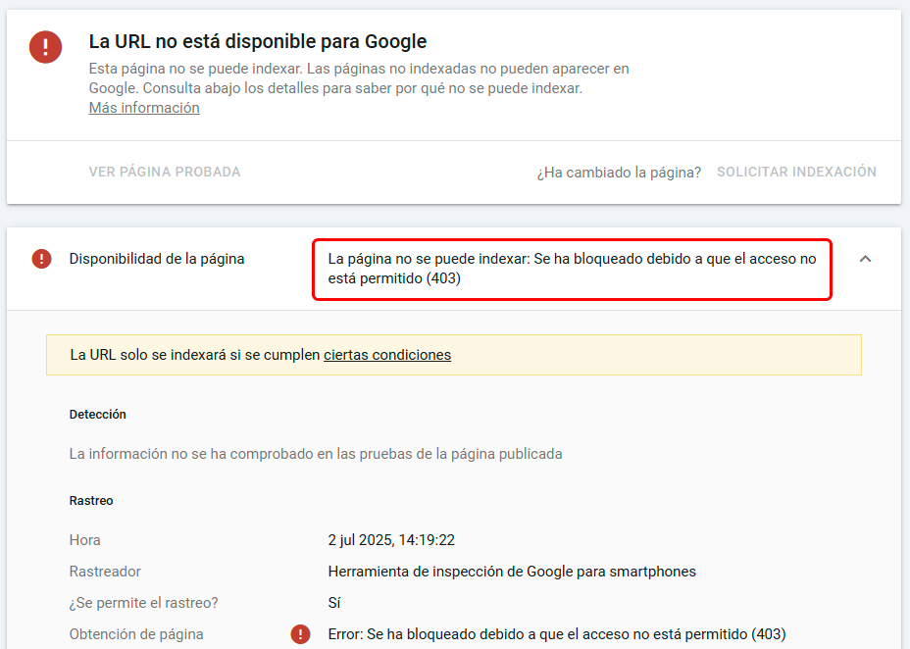
Task: Click the crawl time 2 jul 2025 value
Action: click(x=391, y=540)
